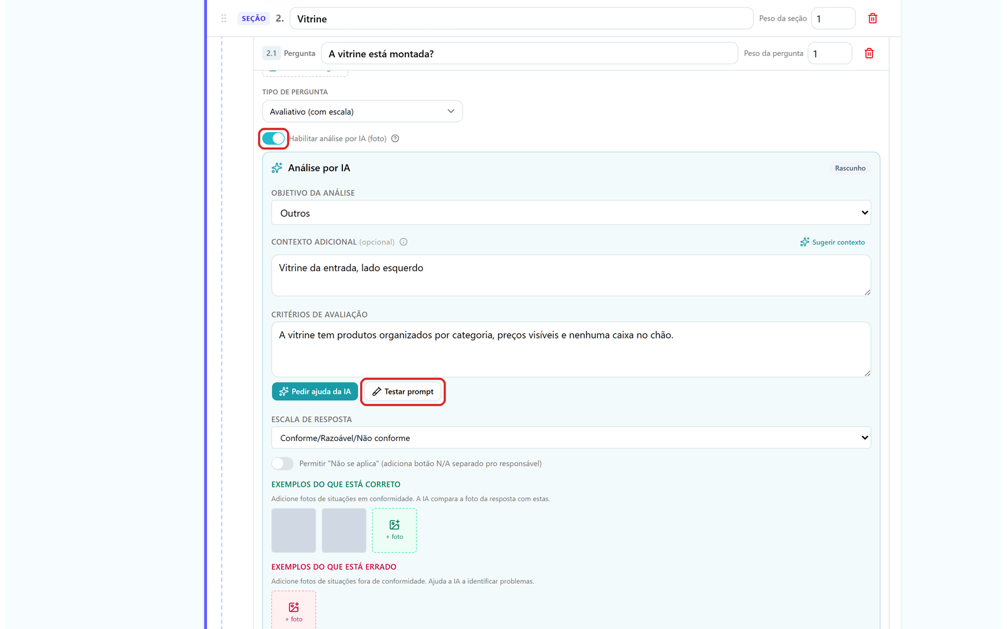This screenshot has height=629, width=1007.
Task: Click Pedir ajuda da IA button
Action: (x=315, y=391)
